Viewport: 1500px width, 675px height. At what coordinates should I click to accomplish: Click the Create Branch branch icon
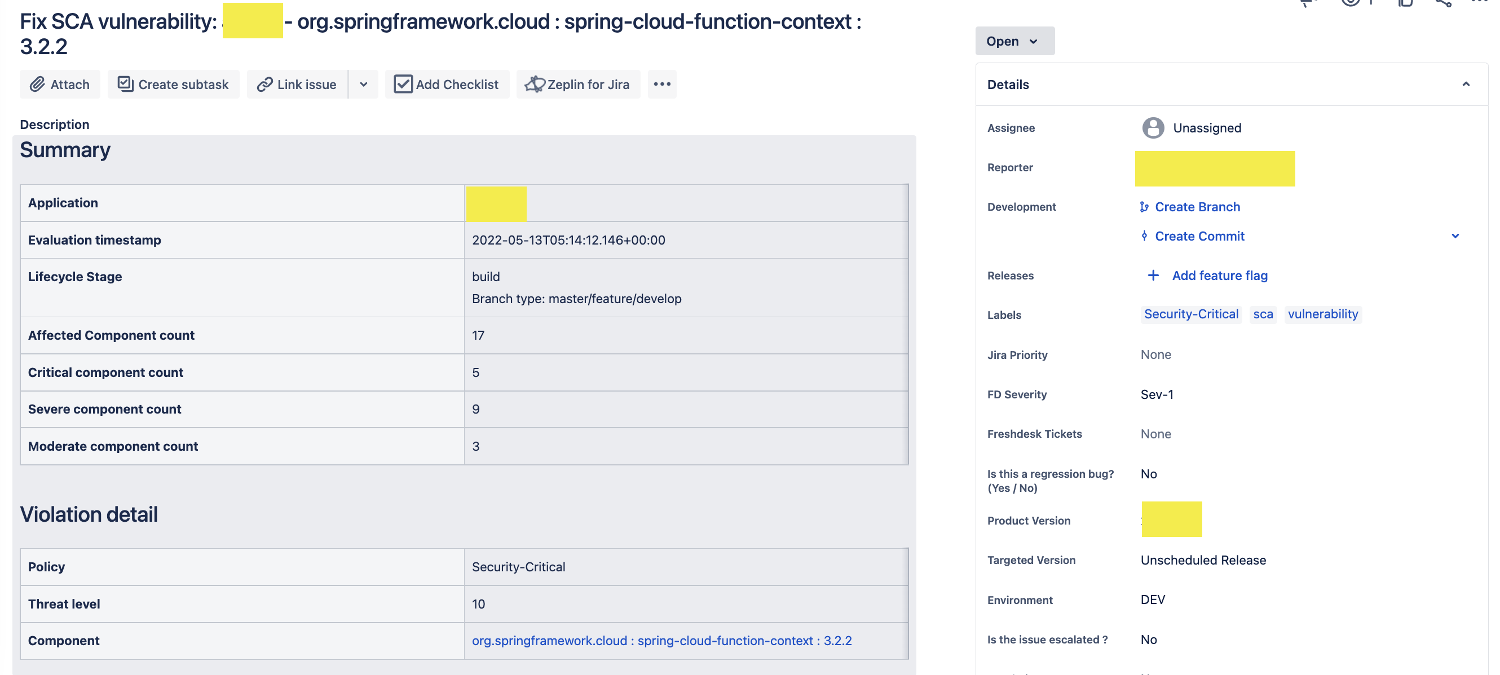click(x=1144, y=207)
